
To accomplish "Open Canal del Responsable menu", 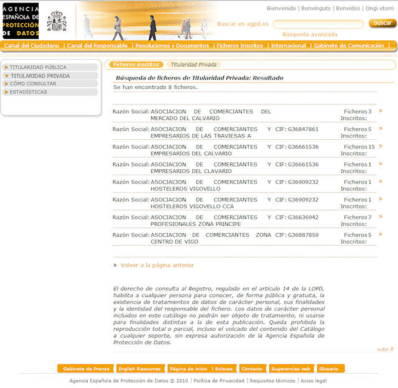I will [x=97, y=45].
